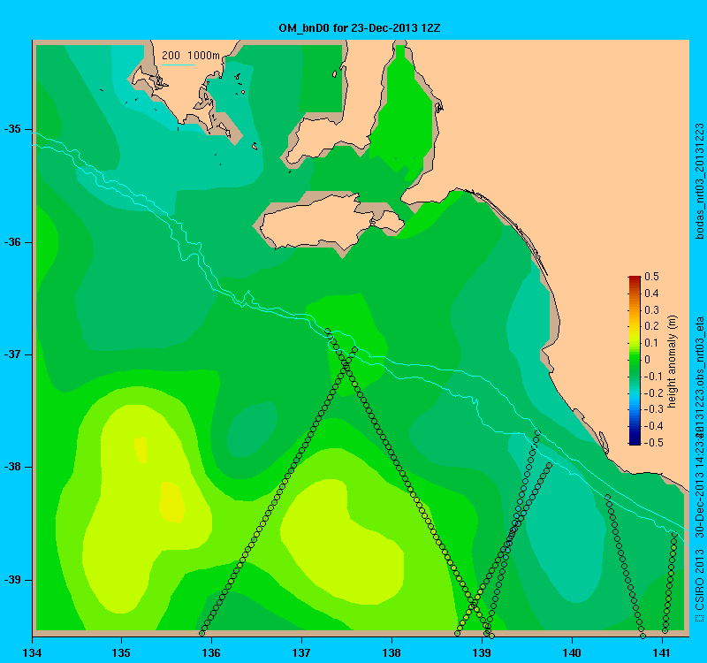Pick the 0.2 value on the color scale

[651, 326]
